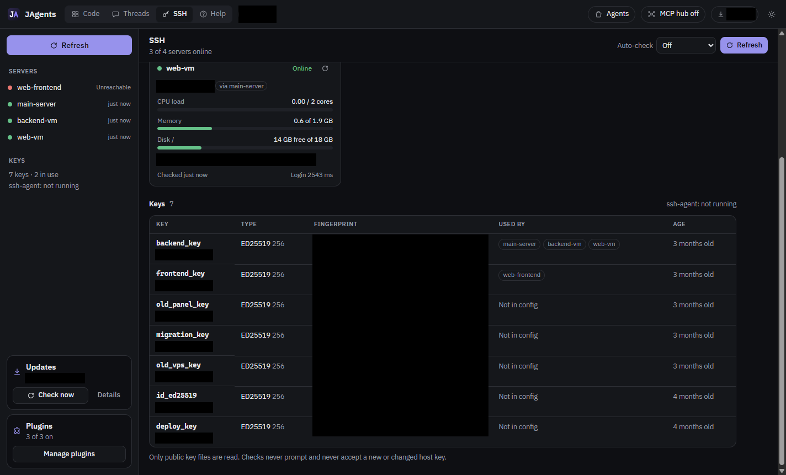This screenshot has height=475, width=786.
Task: Open update Details link
Action: (109, 395)
